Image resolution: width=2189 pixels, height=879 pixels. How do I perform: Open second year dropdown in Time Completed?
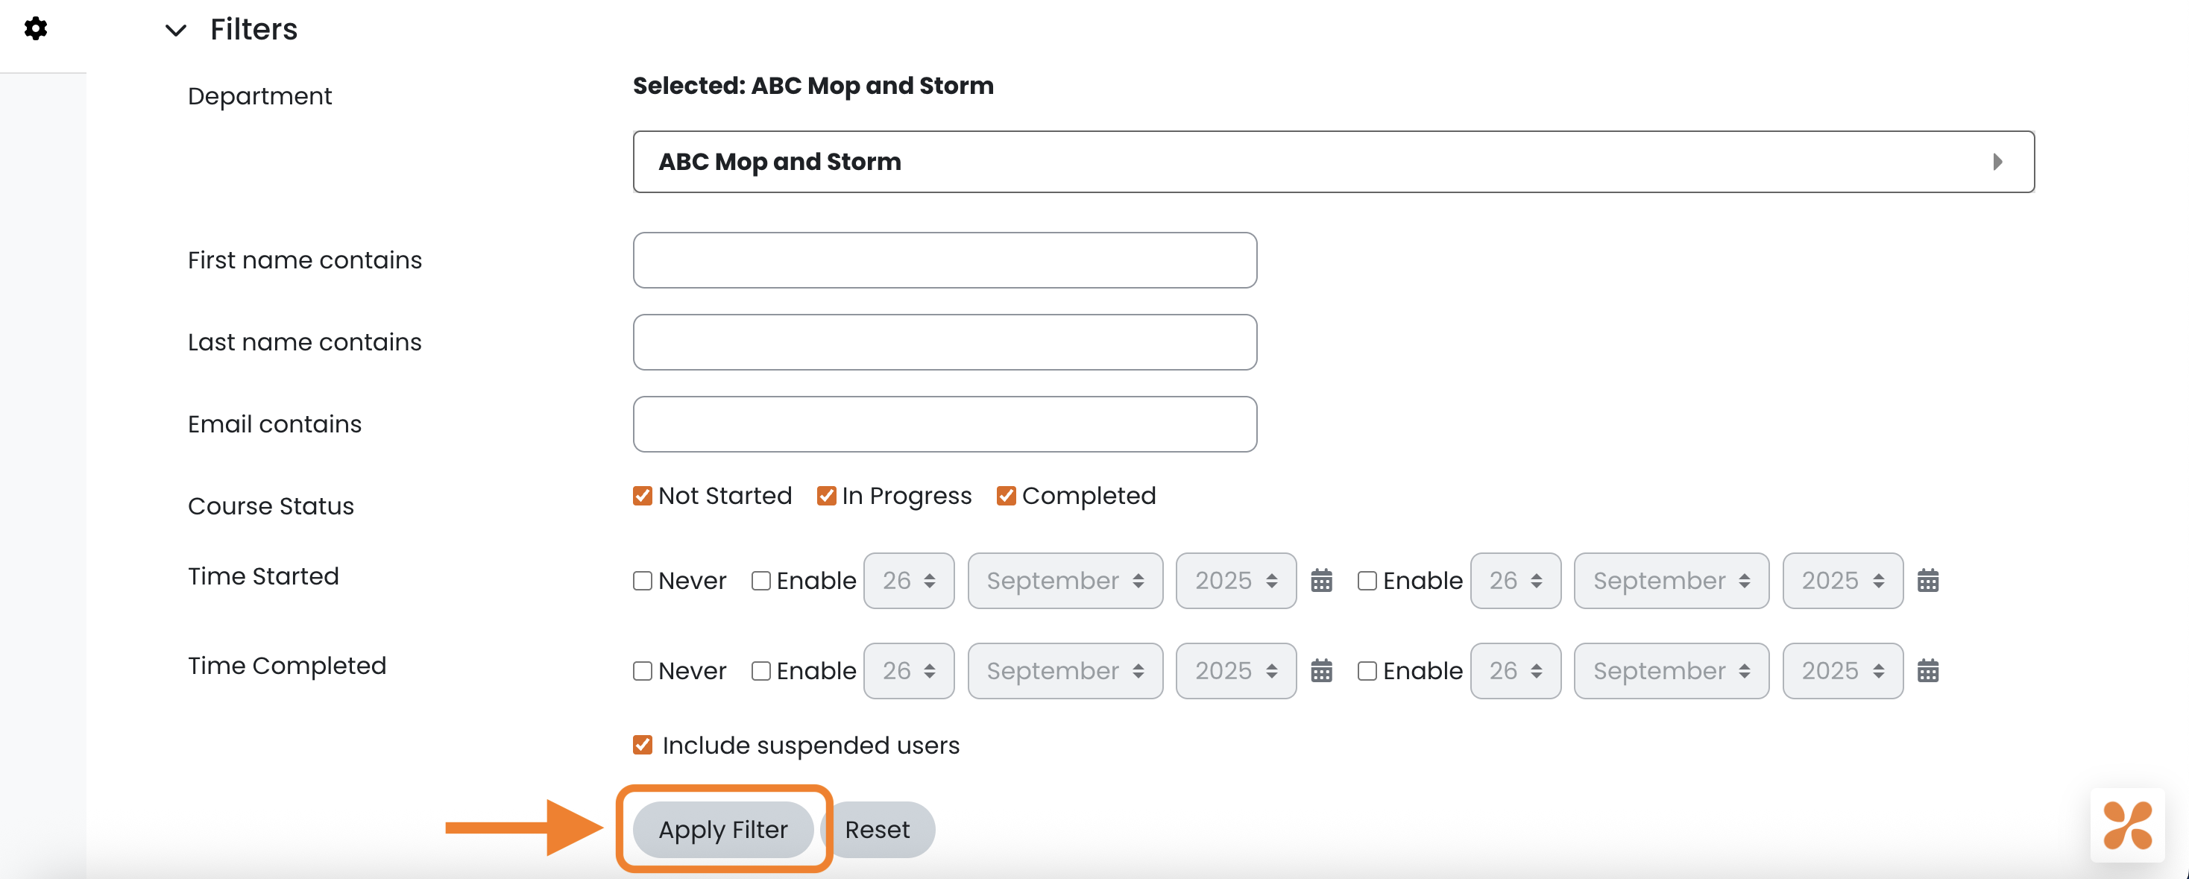1842,671
